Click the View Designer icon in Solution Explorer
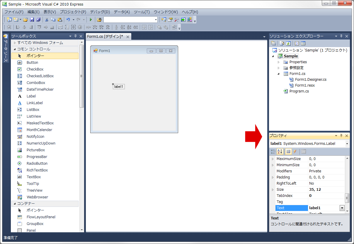Screen dimensions: 354x244 click(303, 43)
